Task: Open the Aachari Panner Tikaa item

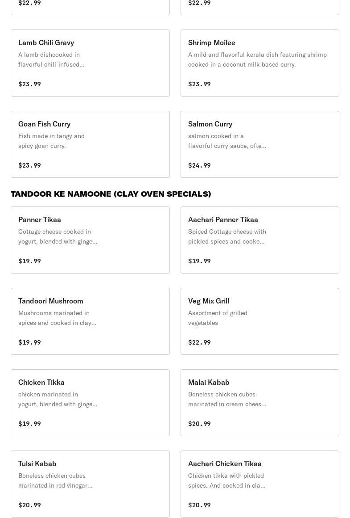Action: [x=259, y=240]
